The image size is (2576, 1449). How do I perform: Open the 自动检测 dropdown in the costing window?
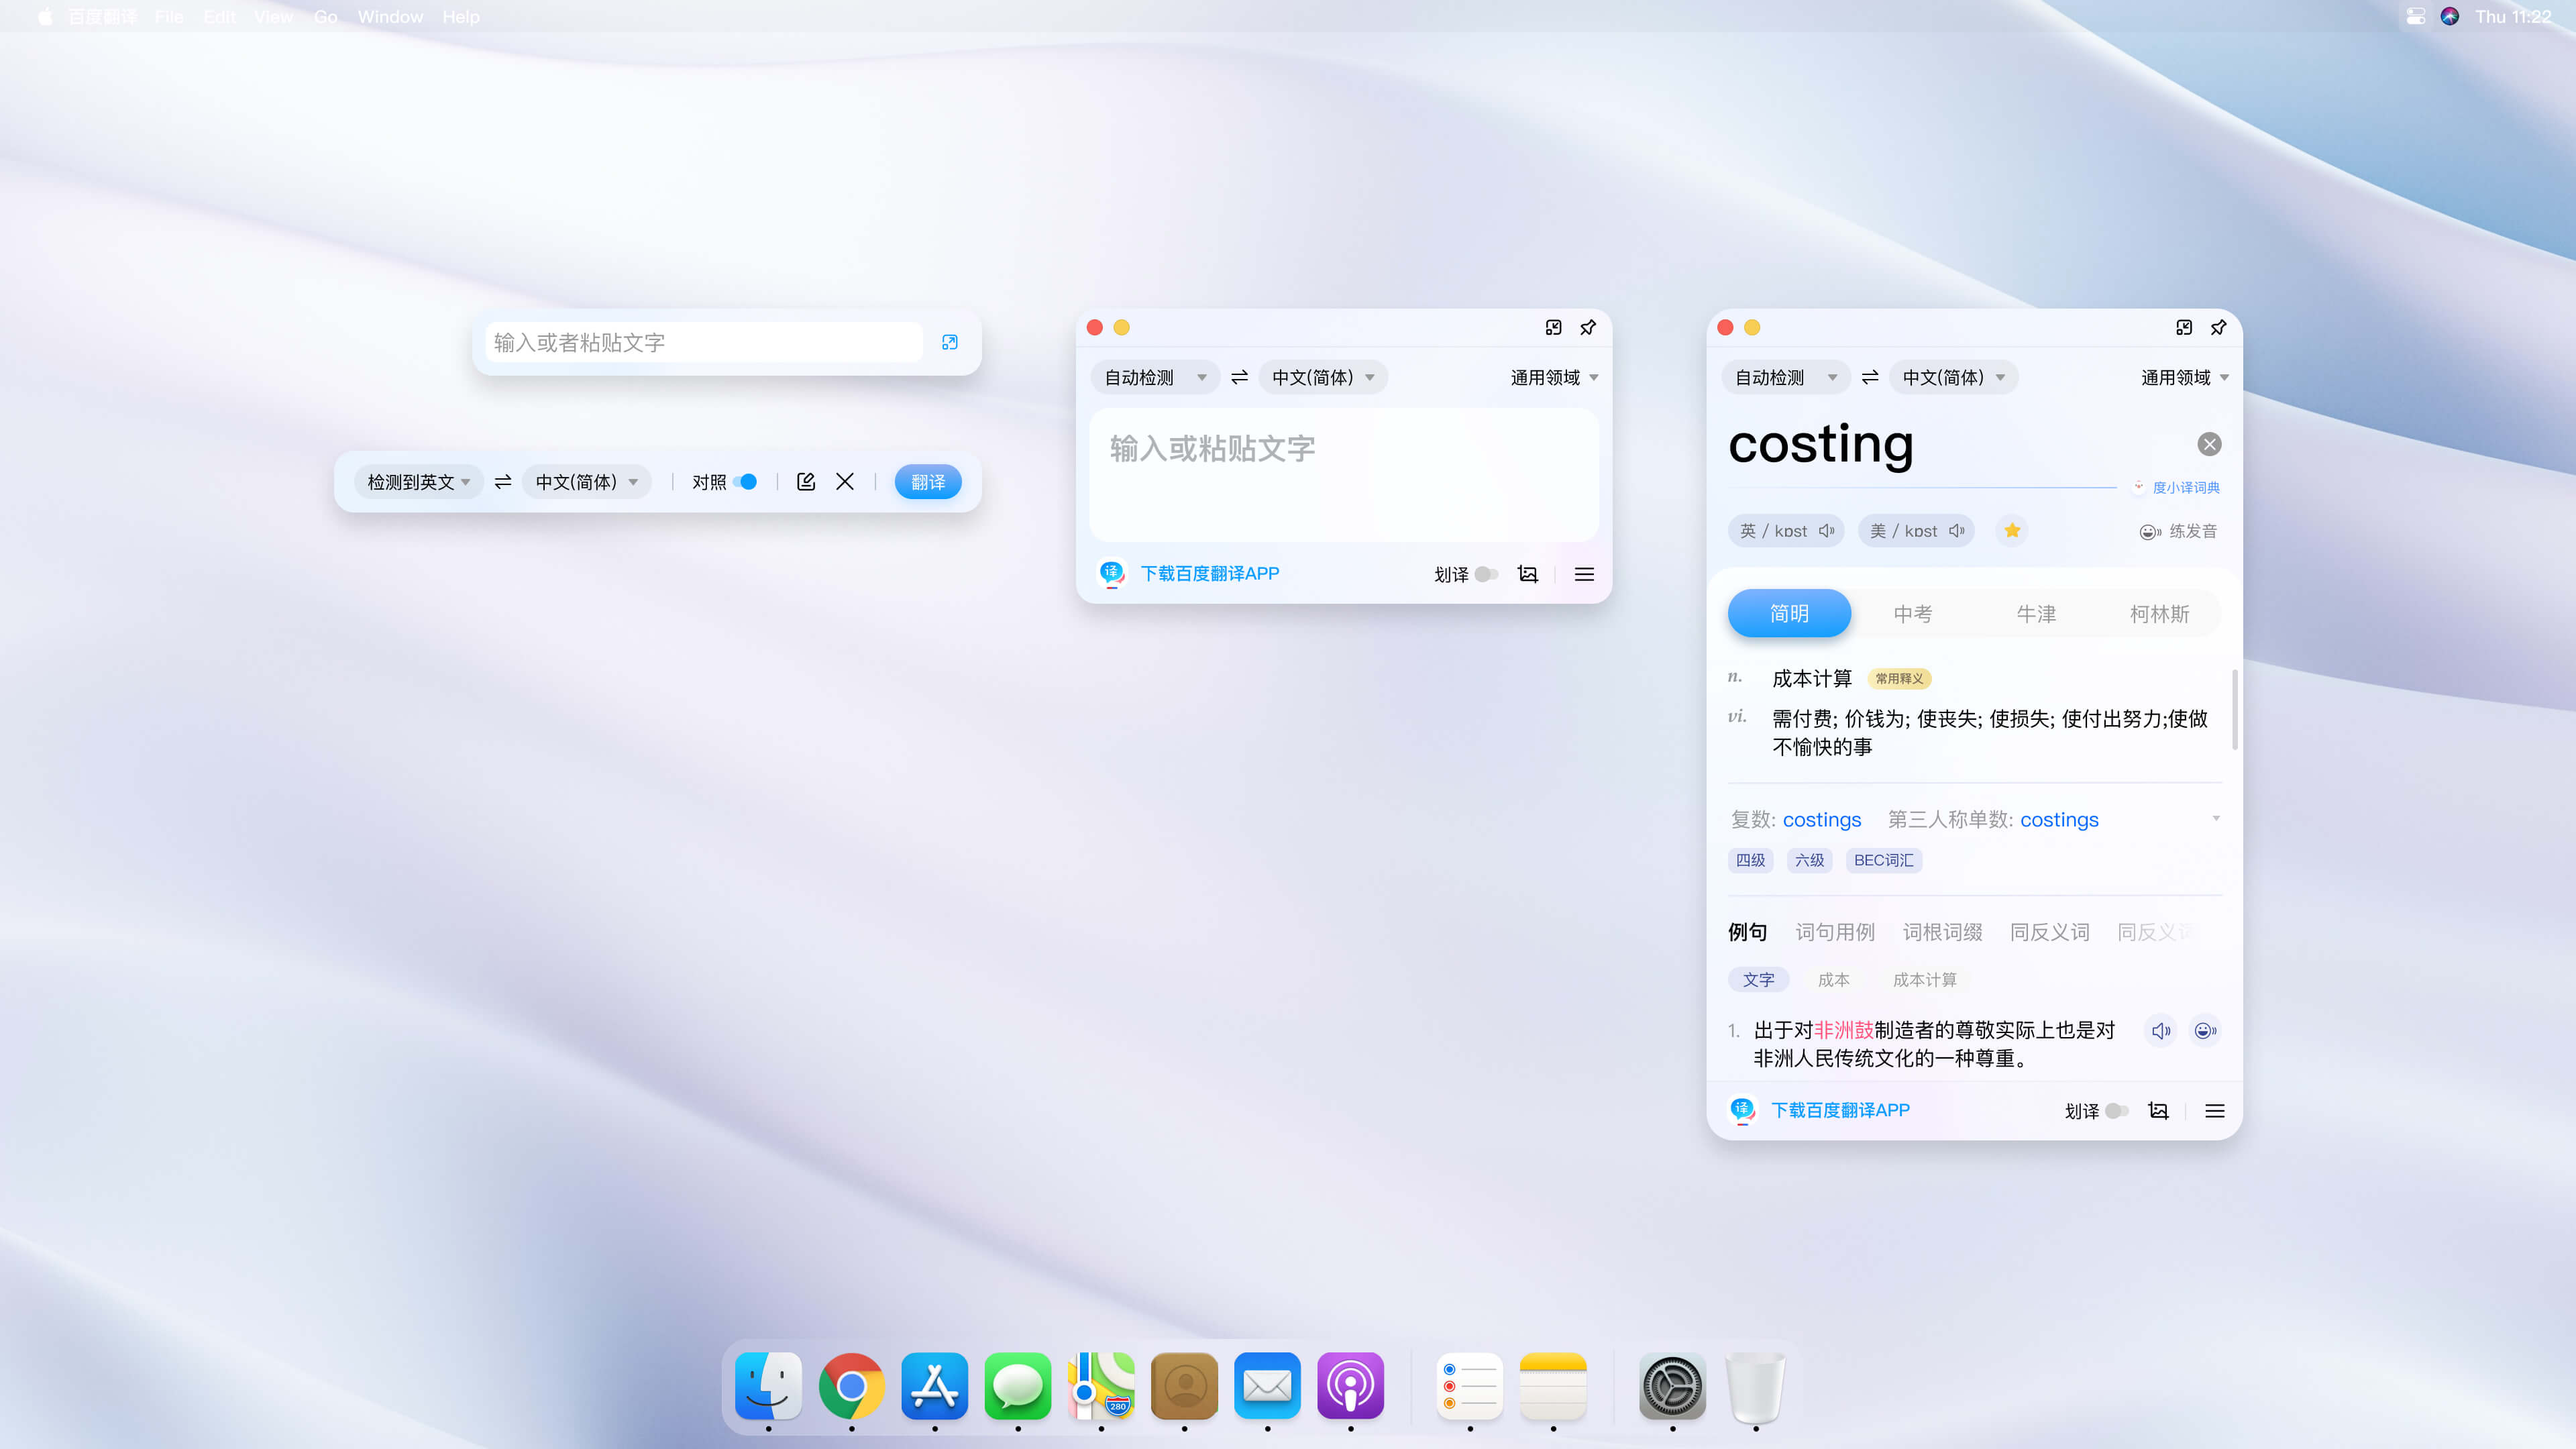(1786, 377)
